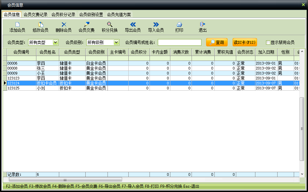Viewport: 308px width, 192px height.
Task: Click the 修改会员 (edit member) icon
Action: 40,24
